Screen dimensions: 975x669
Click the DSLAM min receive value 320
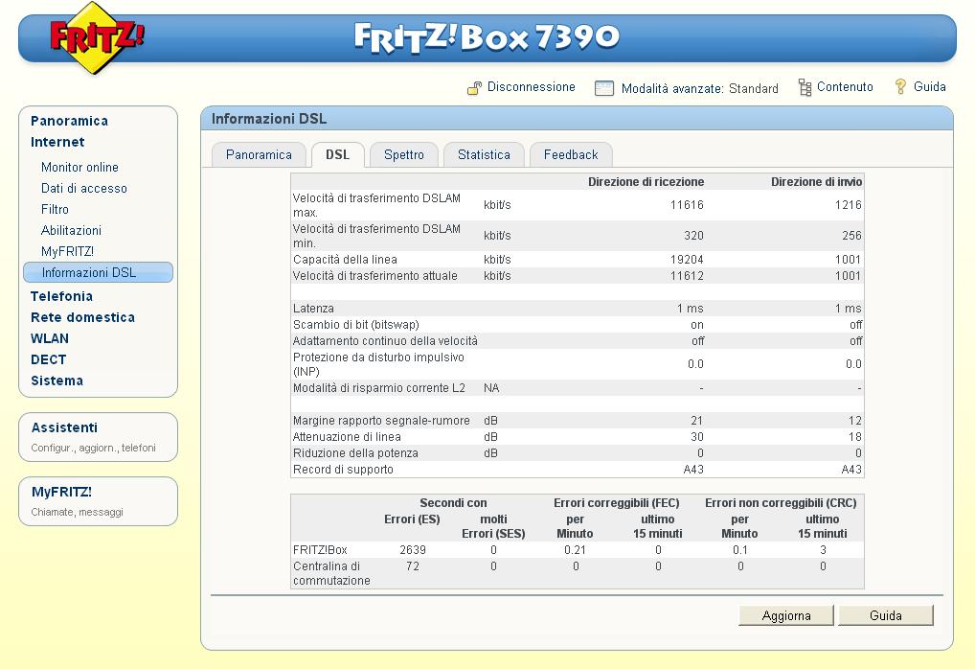point(693,235)
